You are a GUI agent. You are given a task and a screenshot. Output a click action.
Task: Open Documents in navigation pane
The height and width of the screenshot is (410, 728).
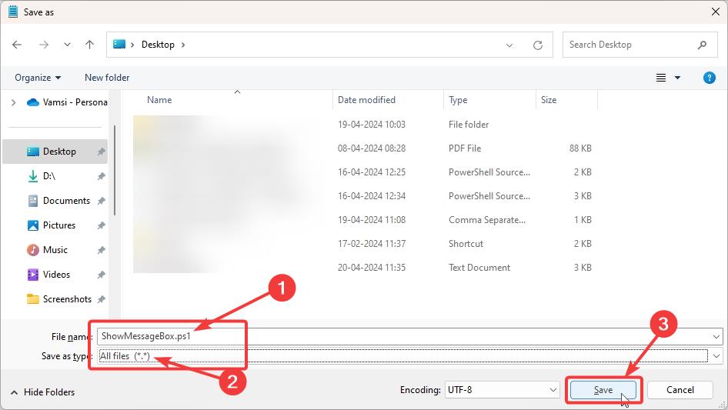(66, 201)
